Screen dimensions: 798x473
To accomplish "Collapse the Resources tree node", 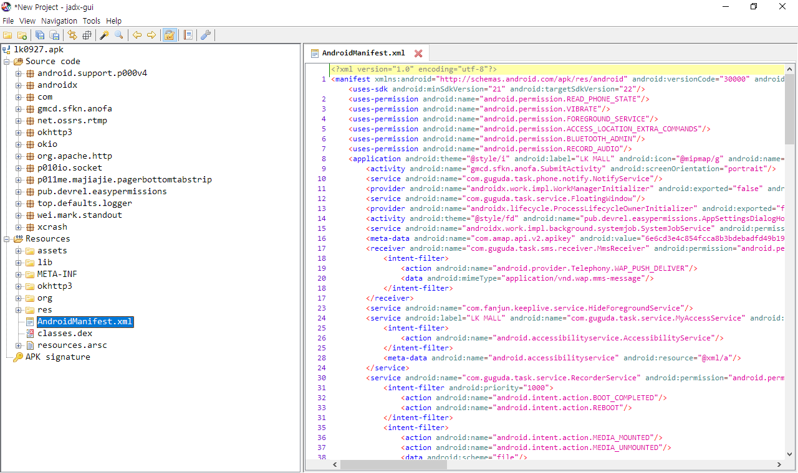I will point(7,239).
